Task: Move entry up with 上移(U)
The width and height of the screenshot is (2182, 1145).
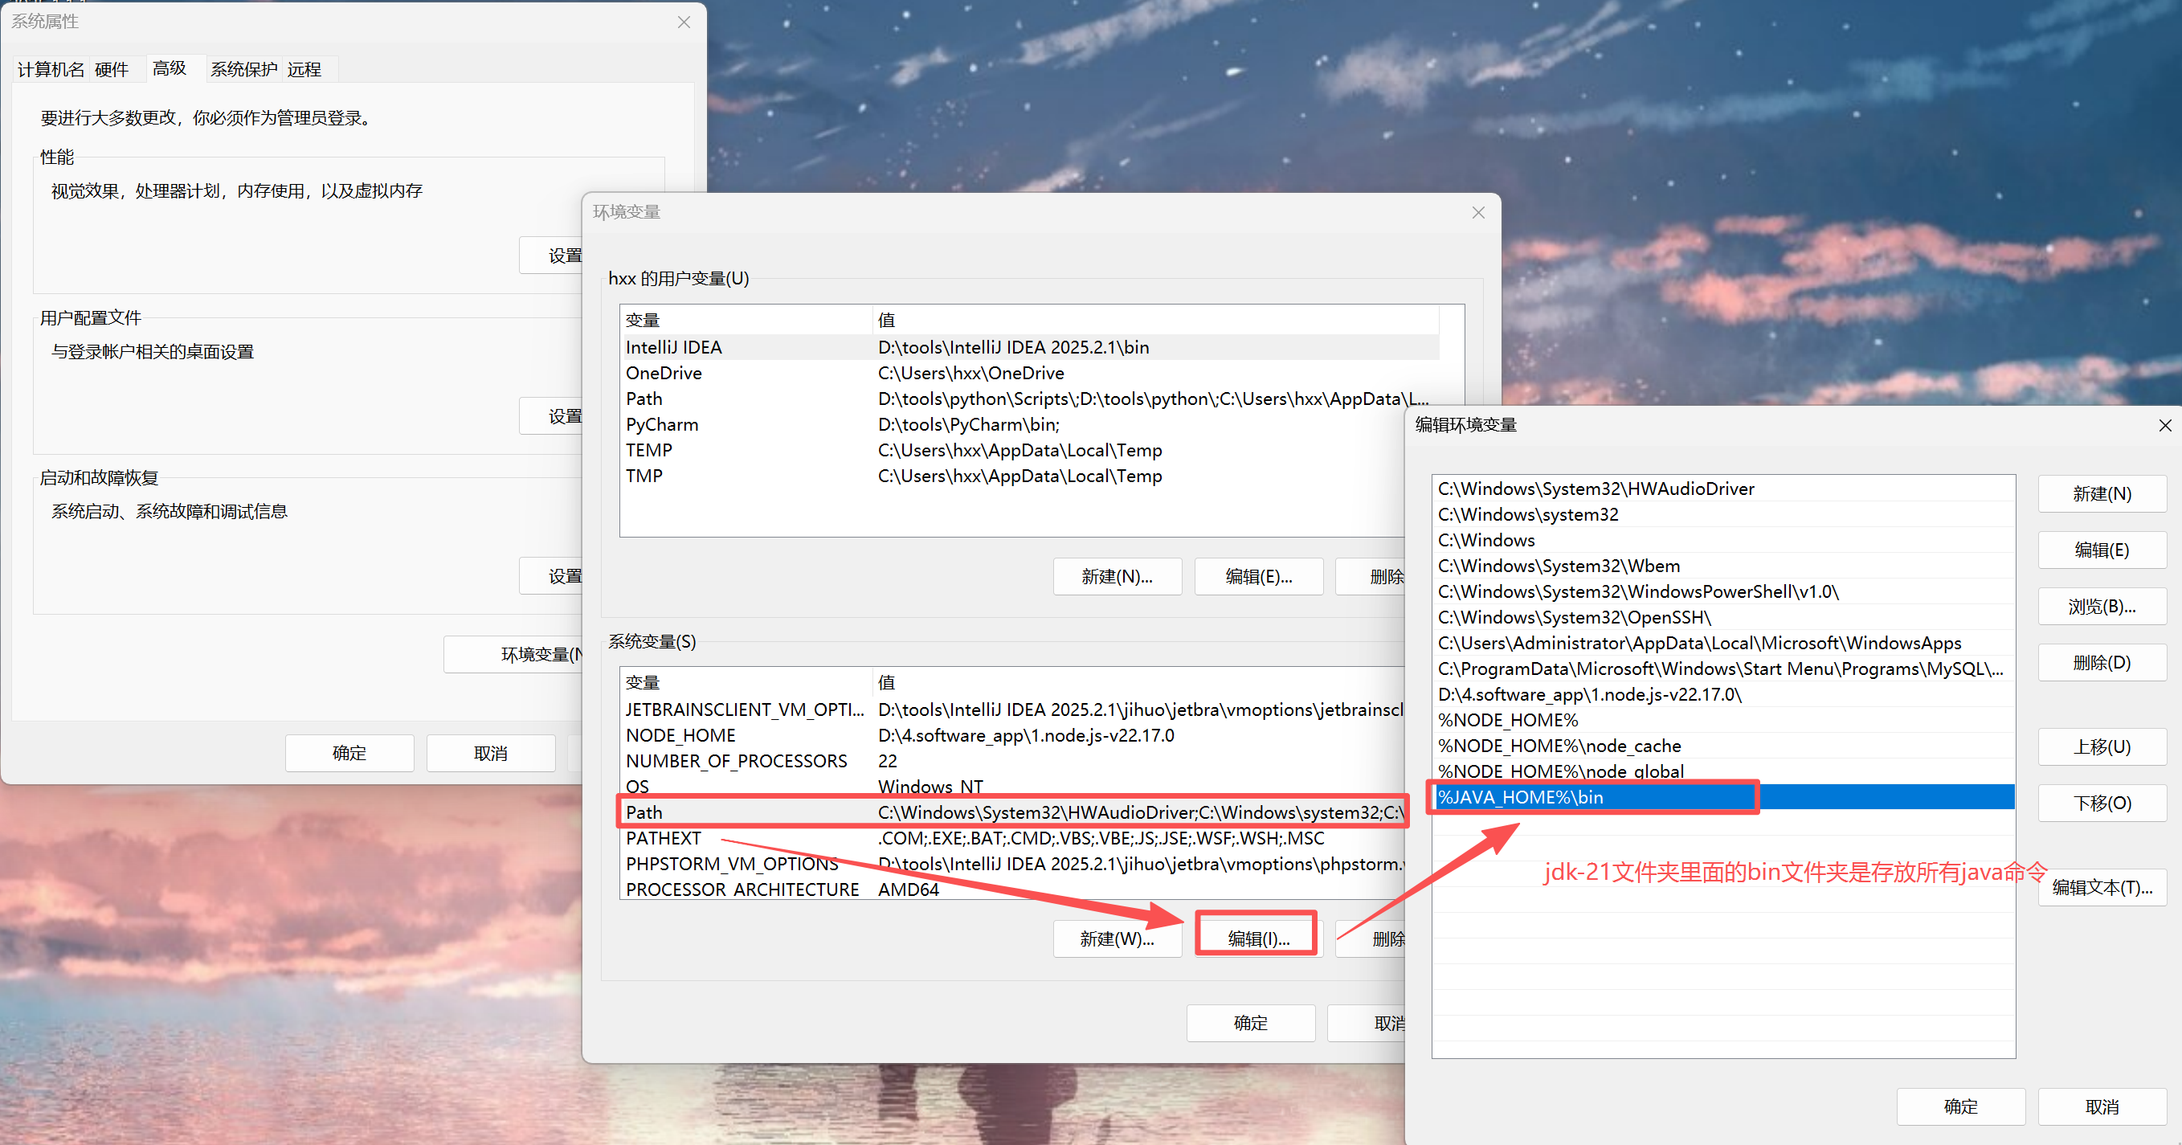Action: tap(2101, 747)
